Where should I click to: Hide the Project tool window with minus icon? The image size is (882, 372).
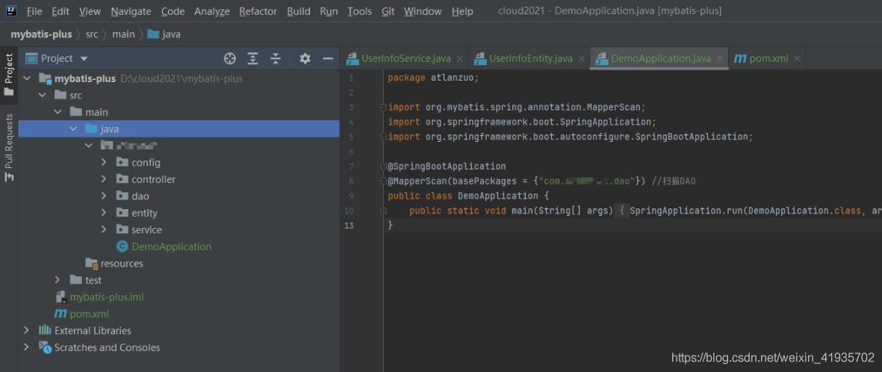pyautogui.click(x=327, y=58)
